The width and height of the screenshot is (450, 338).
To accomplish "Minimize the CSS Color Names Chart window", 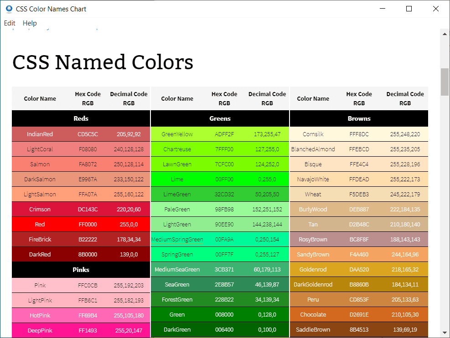I will click(382, 9).
